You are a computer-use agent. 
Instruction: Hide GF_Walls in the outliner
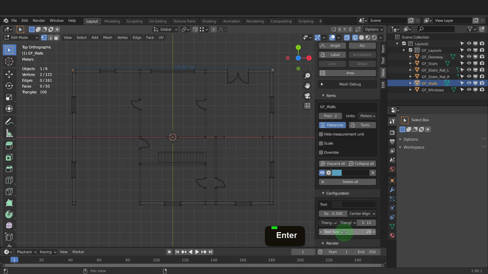pyautogui.click(x=469, y=83)
